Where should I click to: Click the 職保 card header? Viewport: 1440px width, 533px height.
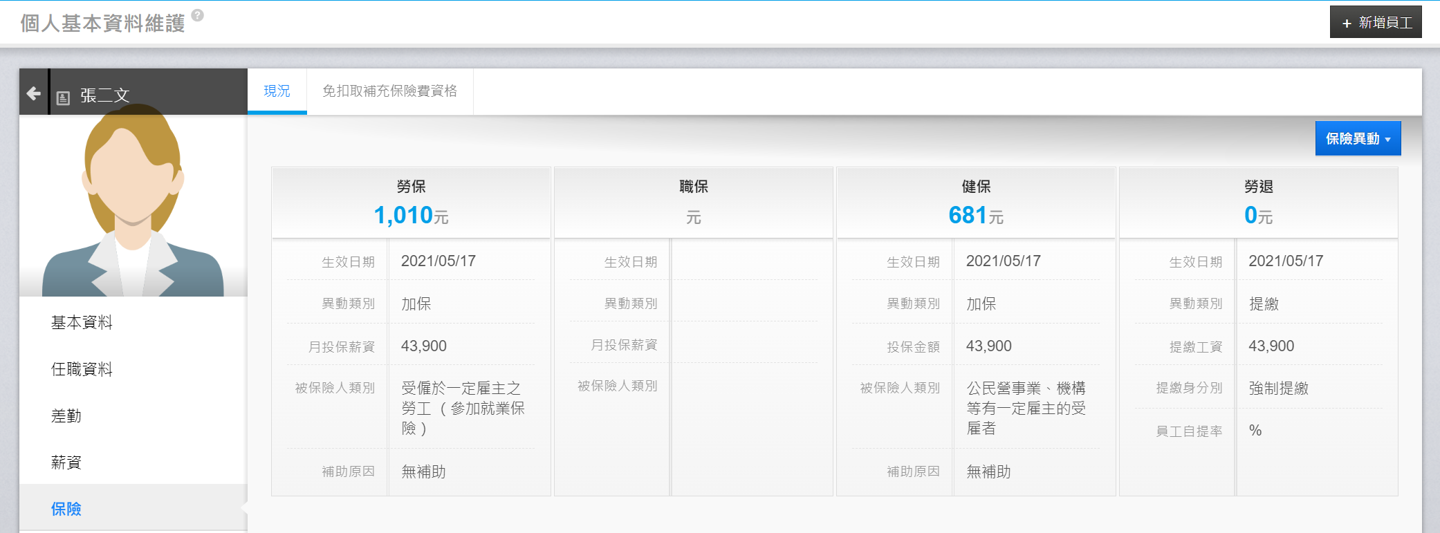pos(693,203)
